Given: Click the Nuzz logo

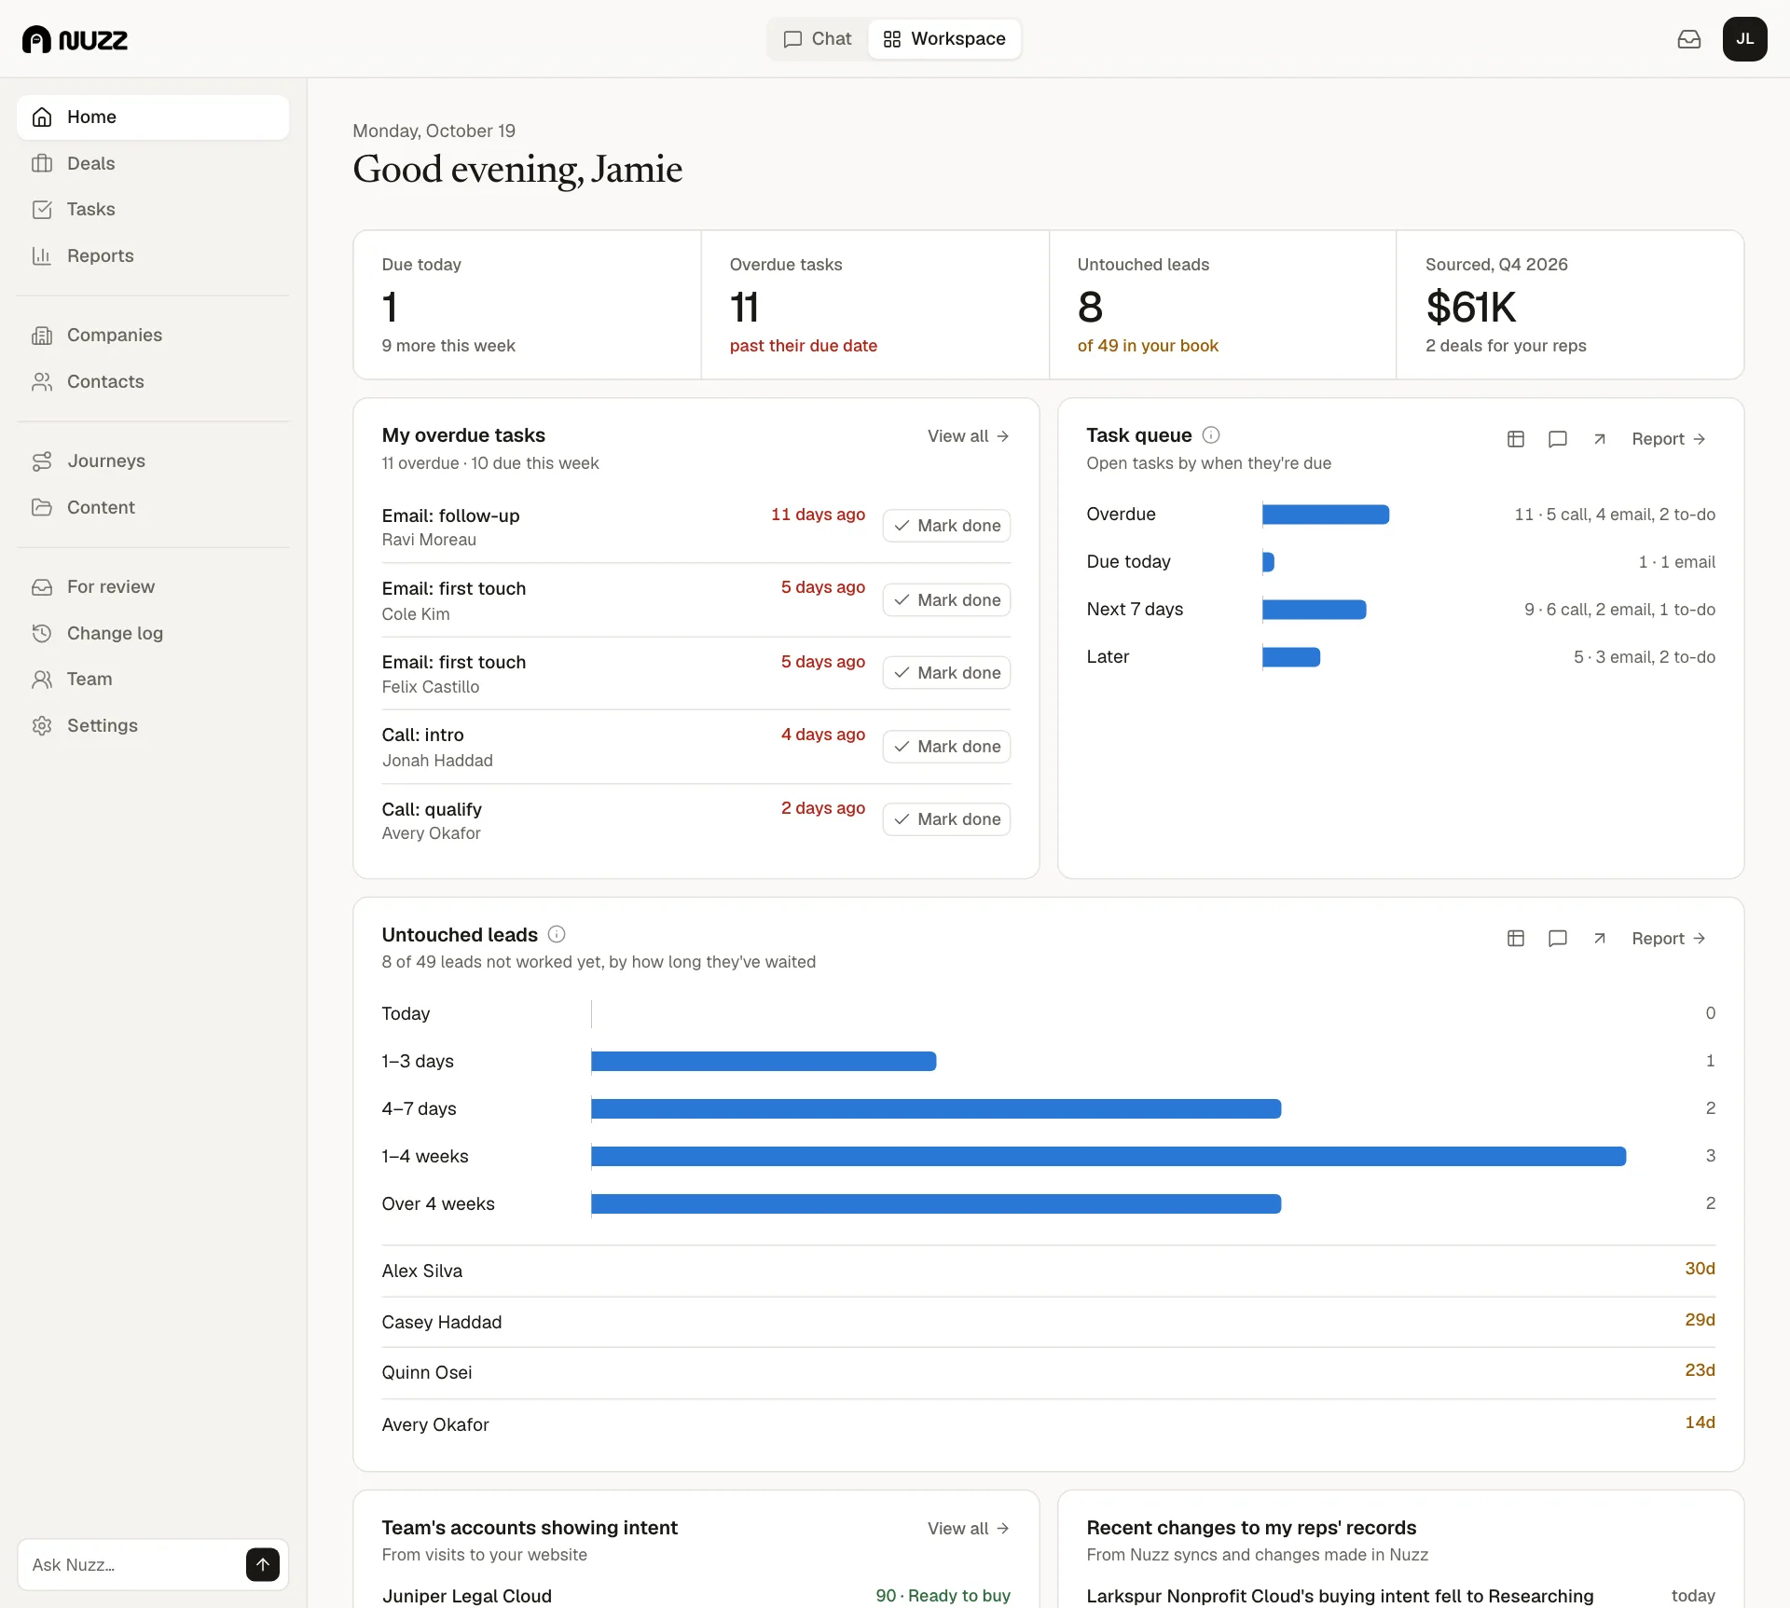Looking at the screenshot, I should (x=75, y=39).
